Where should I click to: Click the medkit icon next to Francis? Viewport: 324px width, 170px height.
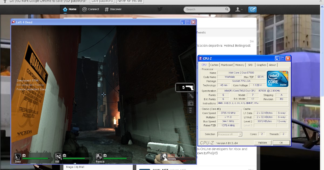coord(105,155)
